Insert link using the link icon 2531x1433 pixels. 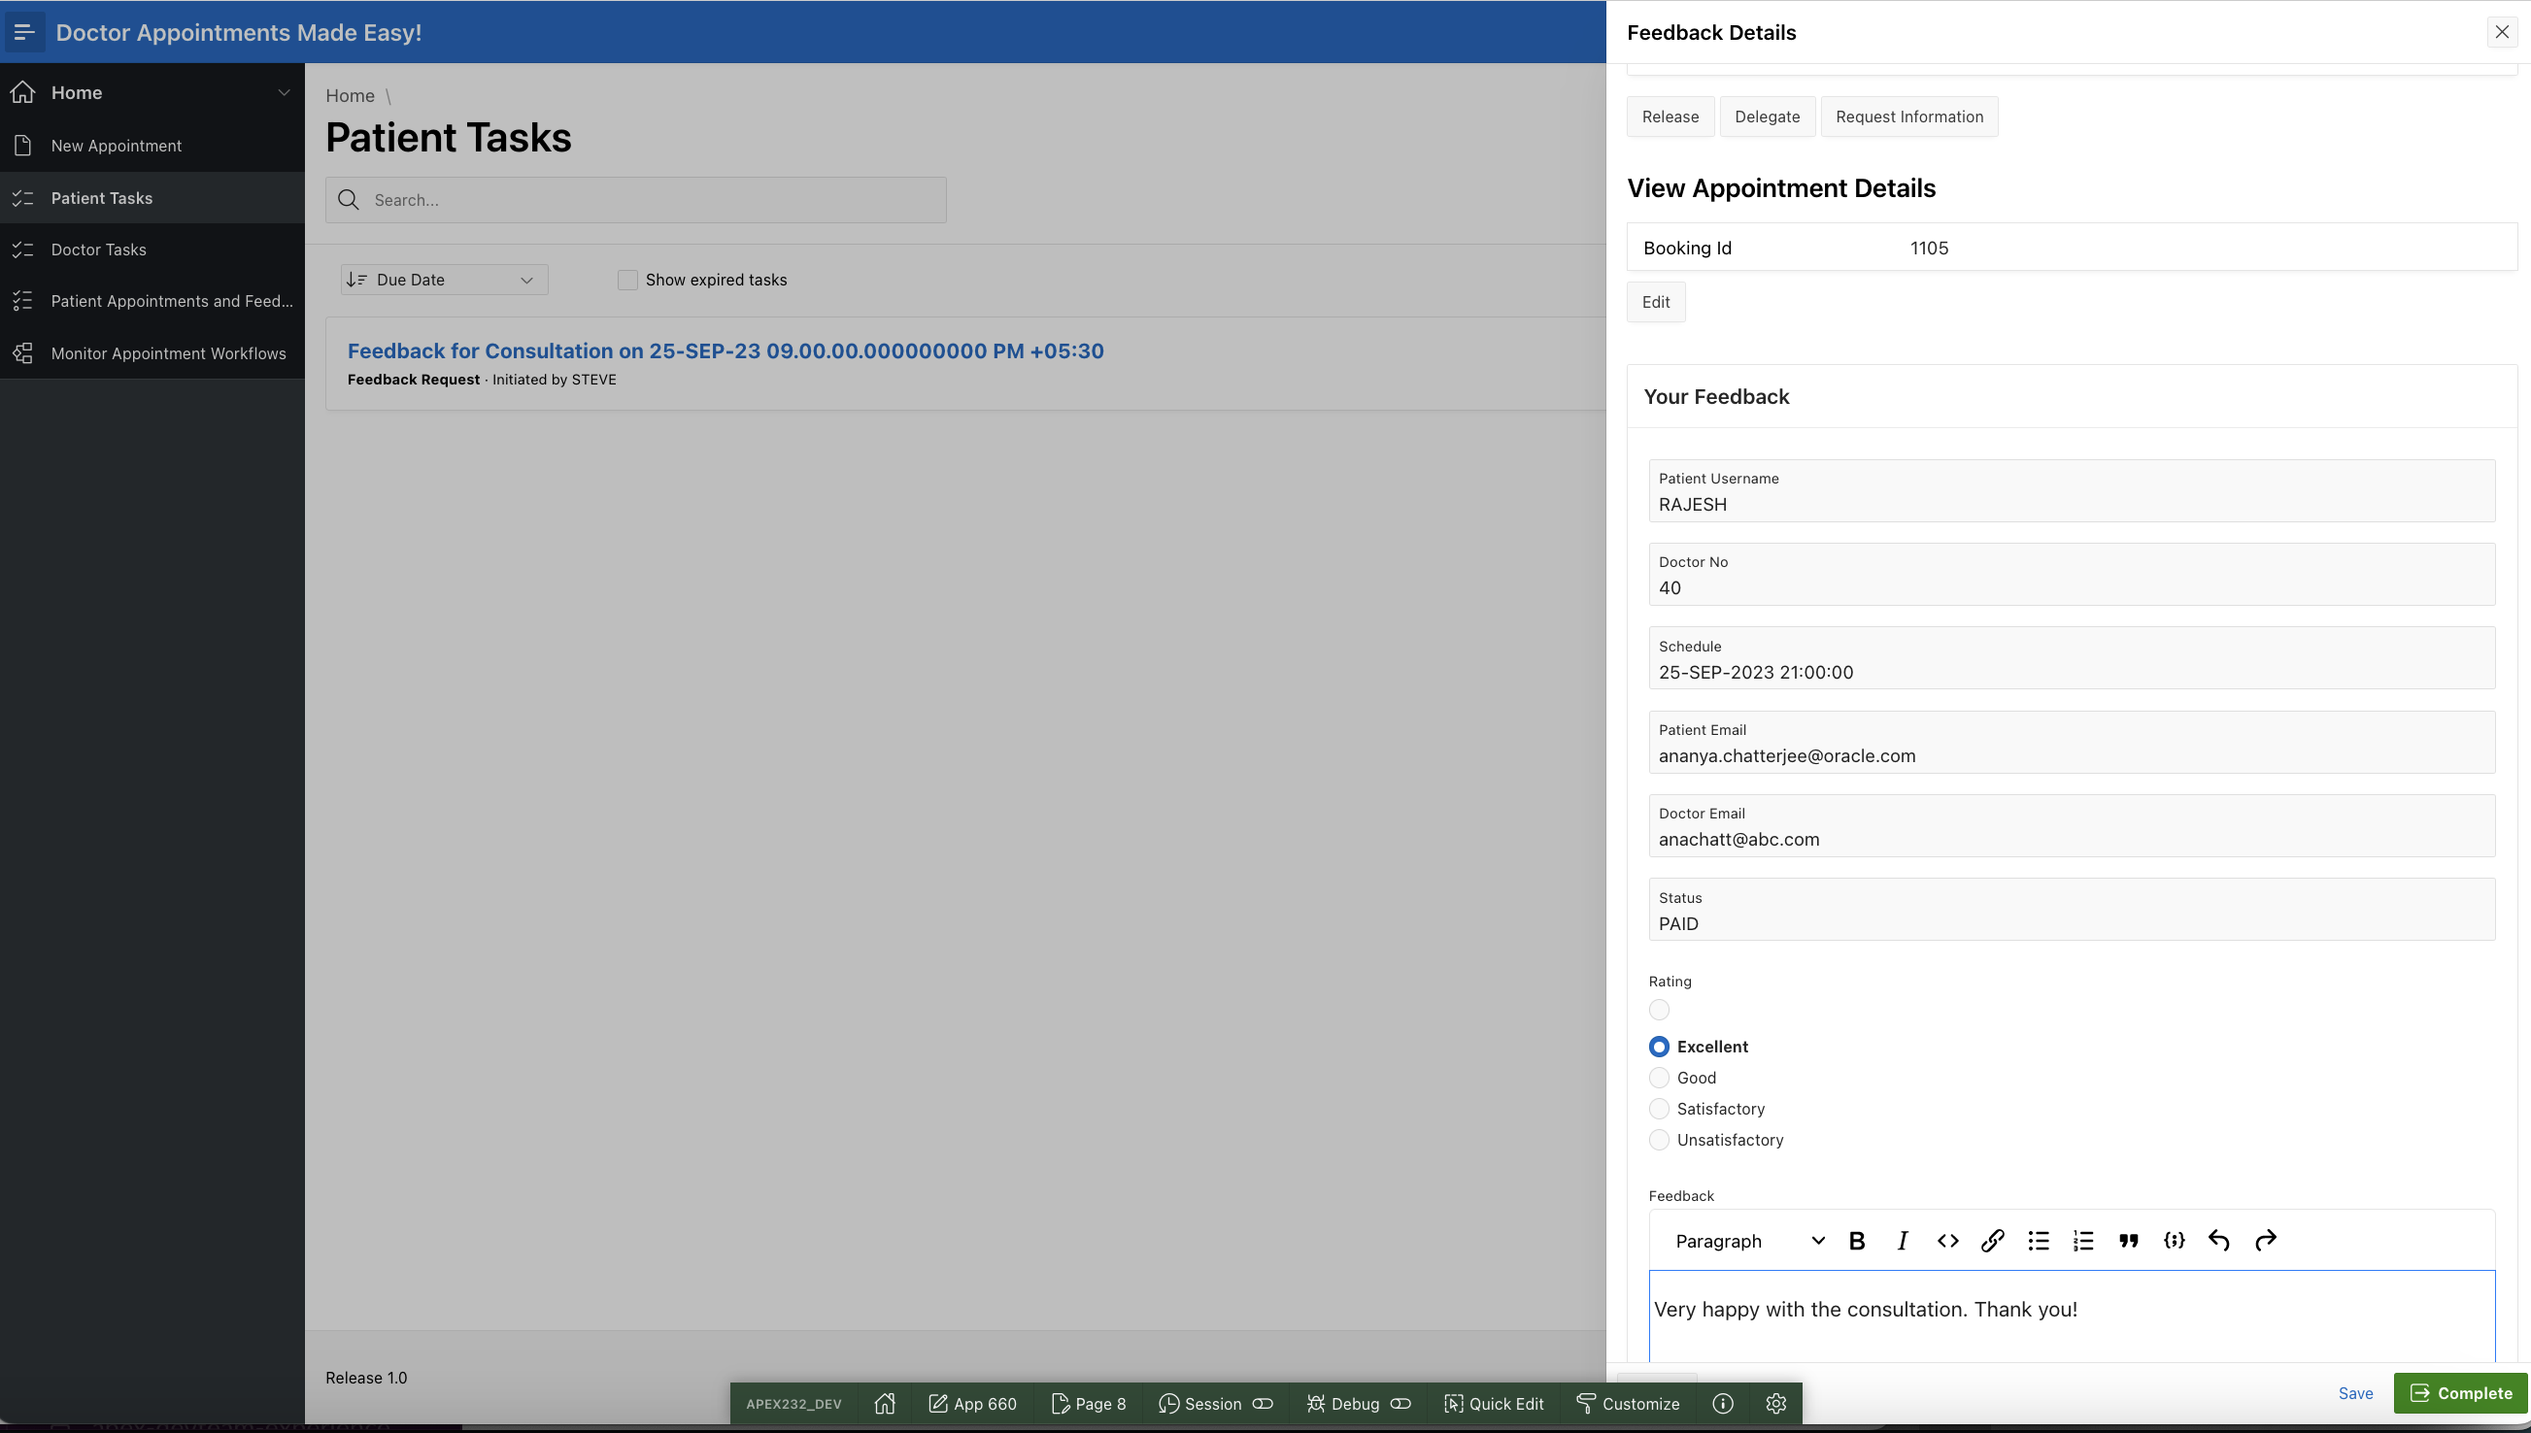pos(1993,1241)
